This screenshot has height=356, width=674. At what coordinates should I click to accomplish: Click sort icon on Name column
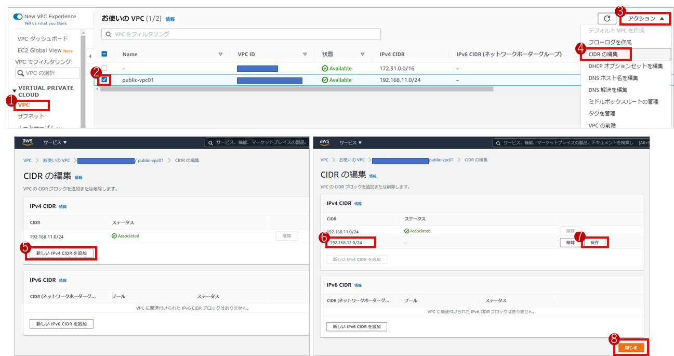[x=220, y=54]
